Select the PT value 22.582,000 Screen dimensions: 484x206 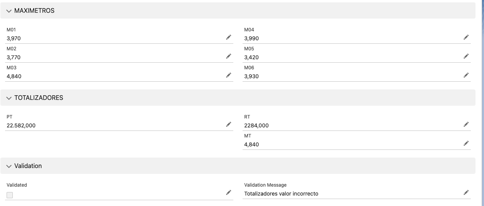pos(21,125)
